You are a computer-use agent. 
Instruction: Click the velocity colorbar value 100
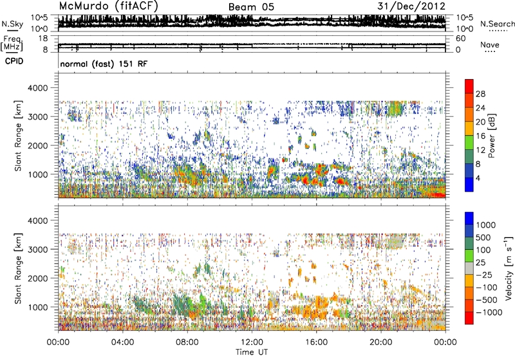coord(483,250)
